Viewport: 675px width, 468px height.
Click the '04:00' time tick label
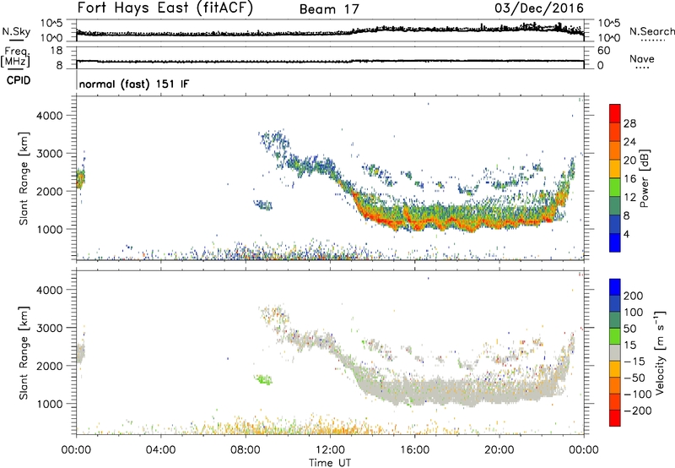tap(160, 450)
